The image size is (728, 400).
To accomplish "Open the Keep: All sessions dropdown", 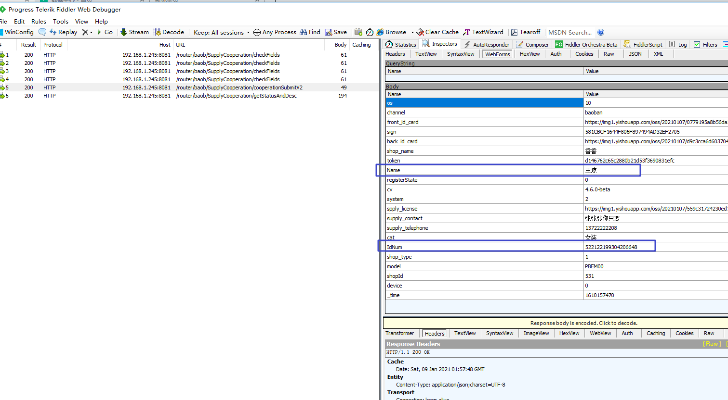I will pyautogui.click(x=222, y=32).
